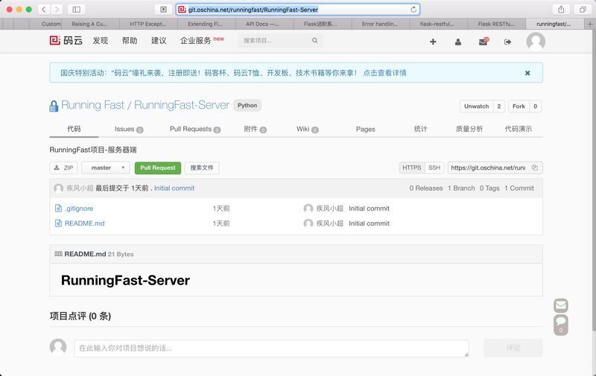
Task: Click the 码云 logo
Action: 66,40
